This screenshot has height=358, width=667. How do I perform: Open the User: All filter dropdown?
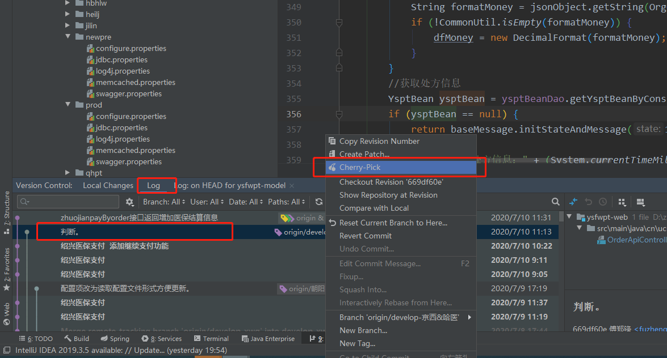coord(207,202)
